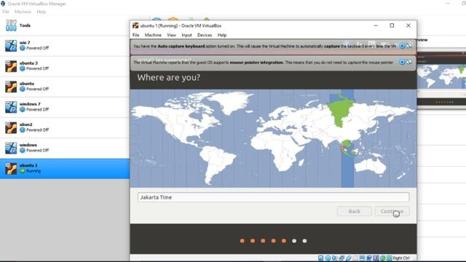Image resolution: width=466 pixels, height=262 pixels.
Task: Click the VM preview thumbnail in Manager
Action: point(441,78)
